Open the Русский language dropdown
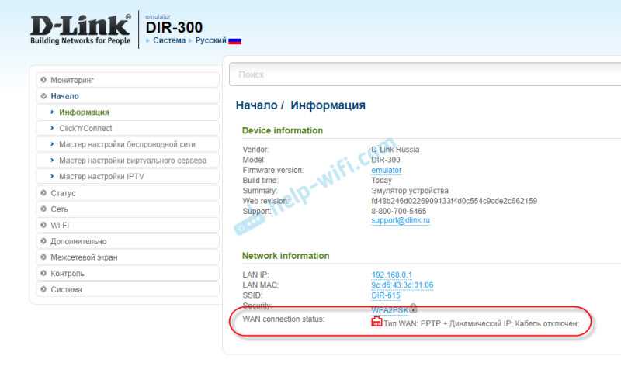Screen dimensions: 621x373 point(210,40)
